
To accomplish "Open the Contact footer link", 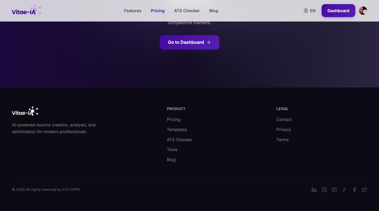I will (x=284, y=119).
